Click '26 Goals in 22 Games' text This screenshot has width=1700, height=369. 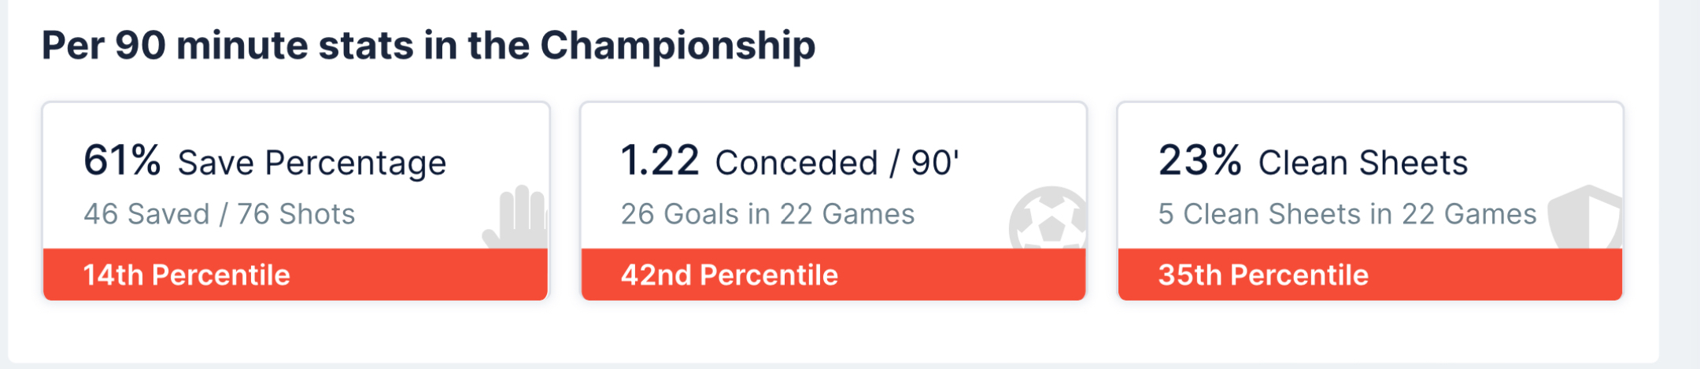click(x=767, y=214)
